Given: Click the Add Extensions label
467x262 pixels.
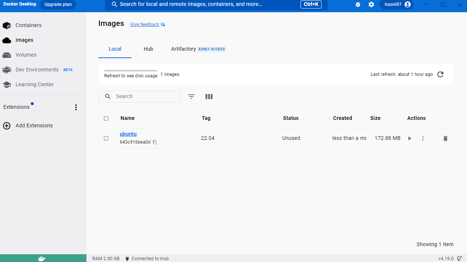Looking at the screenshot, I should point(34,125).
